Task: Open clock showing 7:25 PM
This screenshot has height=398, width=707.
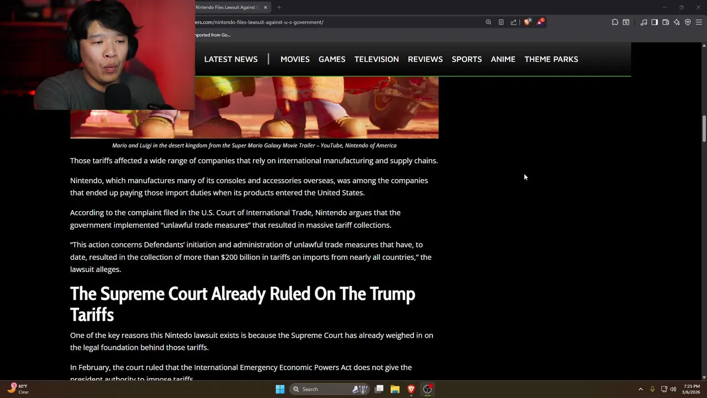Action: click(692, 389)
